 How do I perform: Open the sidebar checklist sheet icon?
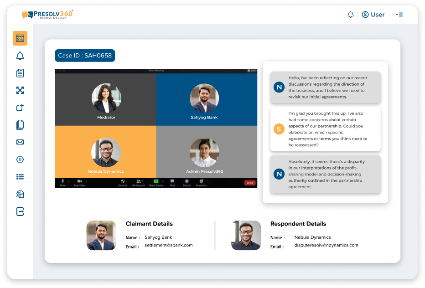(x=20, y=194)
